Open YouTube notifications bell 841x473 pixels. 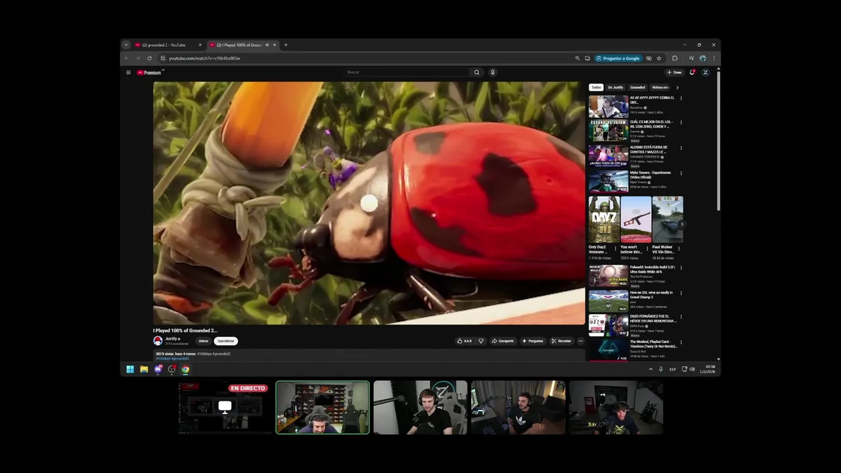pos(692,72)
